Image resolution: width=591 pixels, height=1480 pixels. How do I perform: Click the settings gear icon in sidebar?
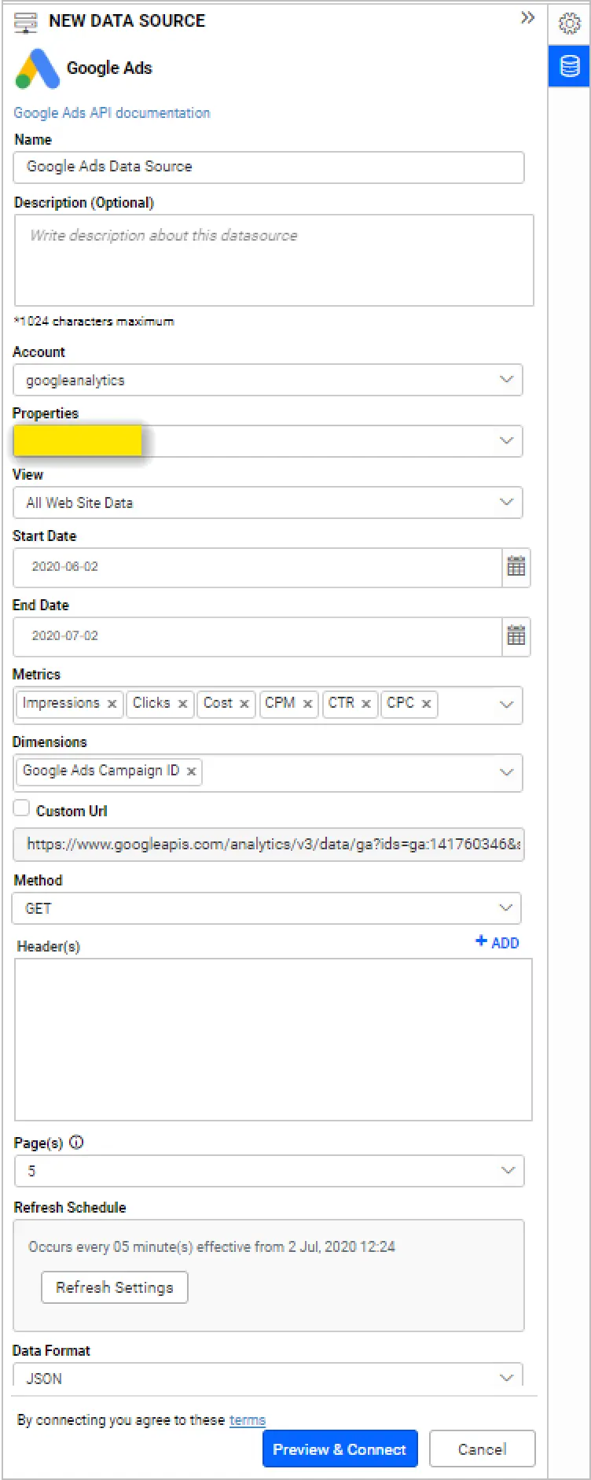coord(569,24)
